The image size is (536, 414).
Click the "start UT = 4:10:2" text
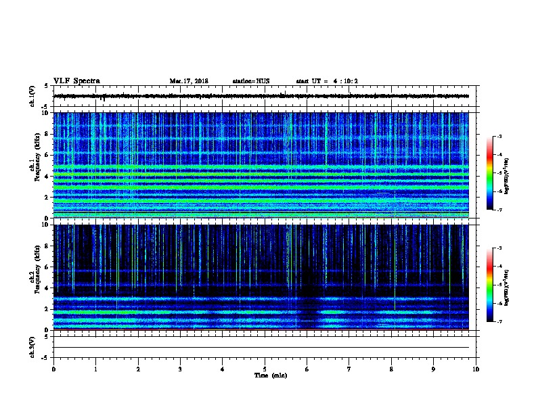pos(327,81)
